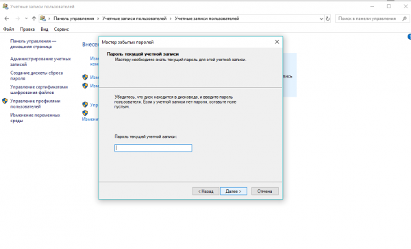Click shield icon beside Управление профилями пользователей
411x249 pixels.
5,101
